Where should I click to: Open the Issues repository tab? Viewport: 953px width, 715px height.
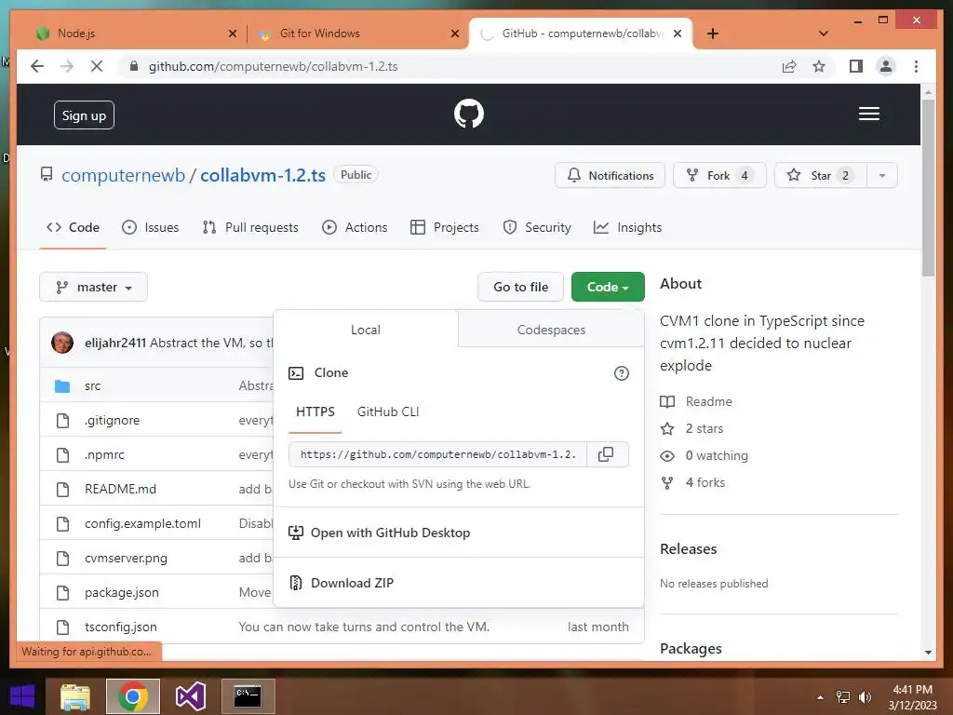coord(150,227)
